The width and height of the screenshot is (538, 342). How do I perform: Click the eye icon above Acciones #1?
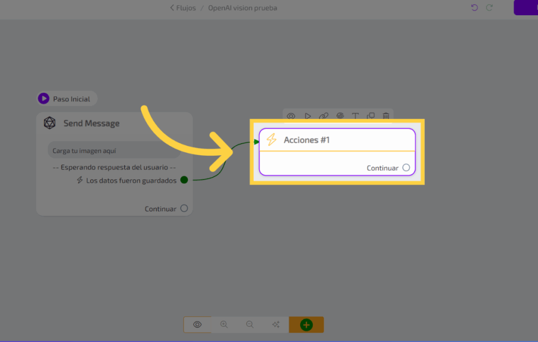(291, 116)
